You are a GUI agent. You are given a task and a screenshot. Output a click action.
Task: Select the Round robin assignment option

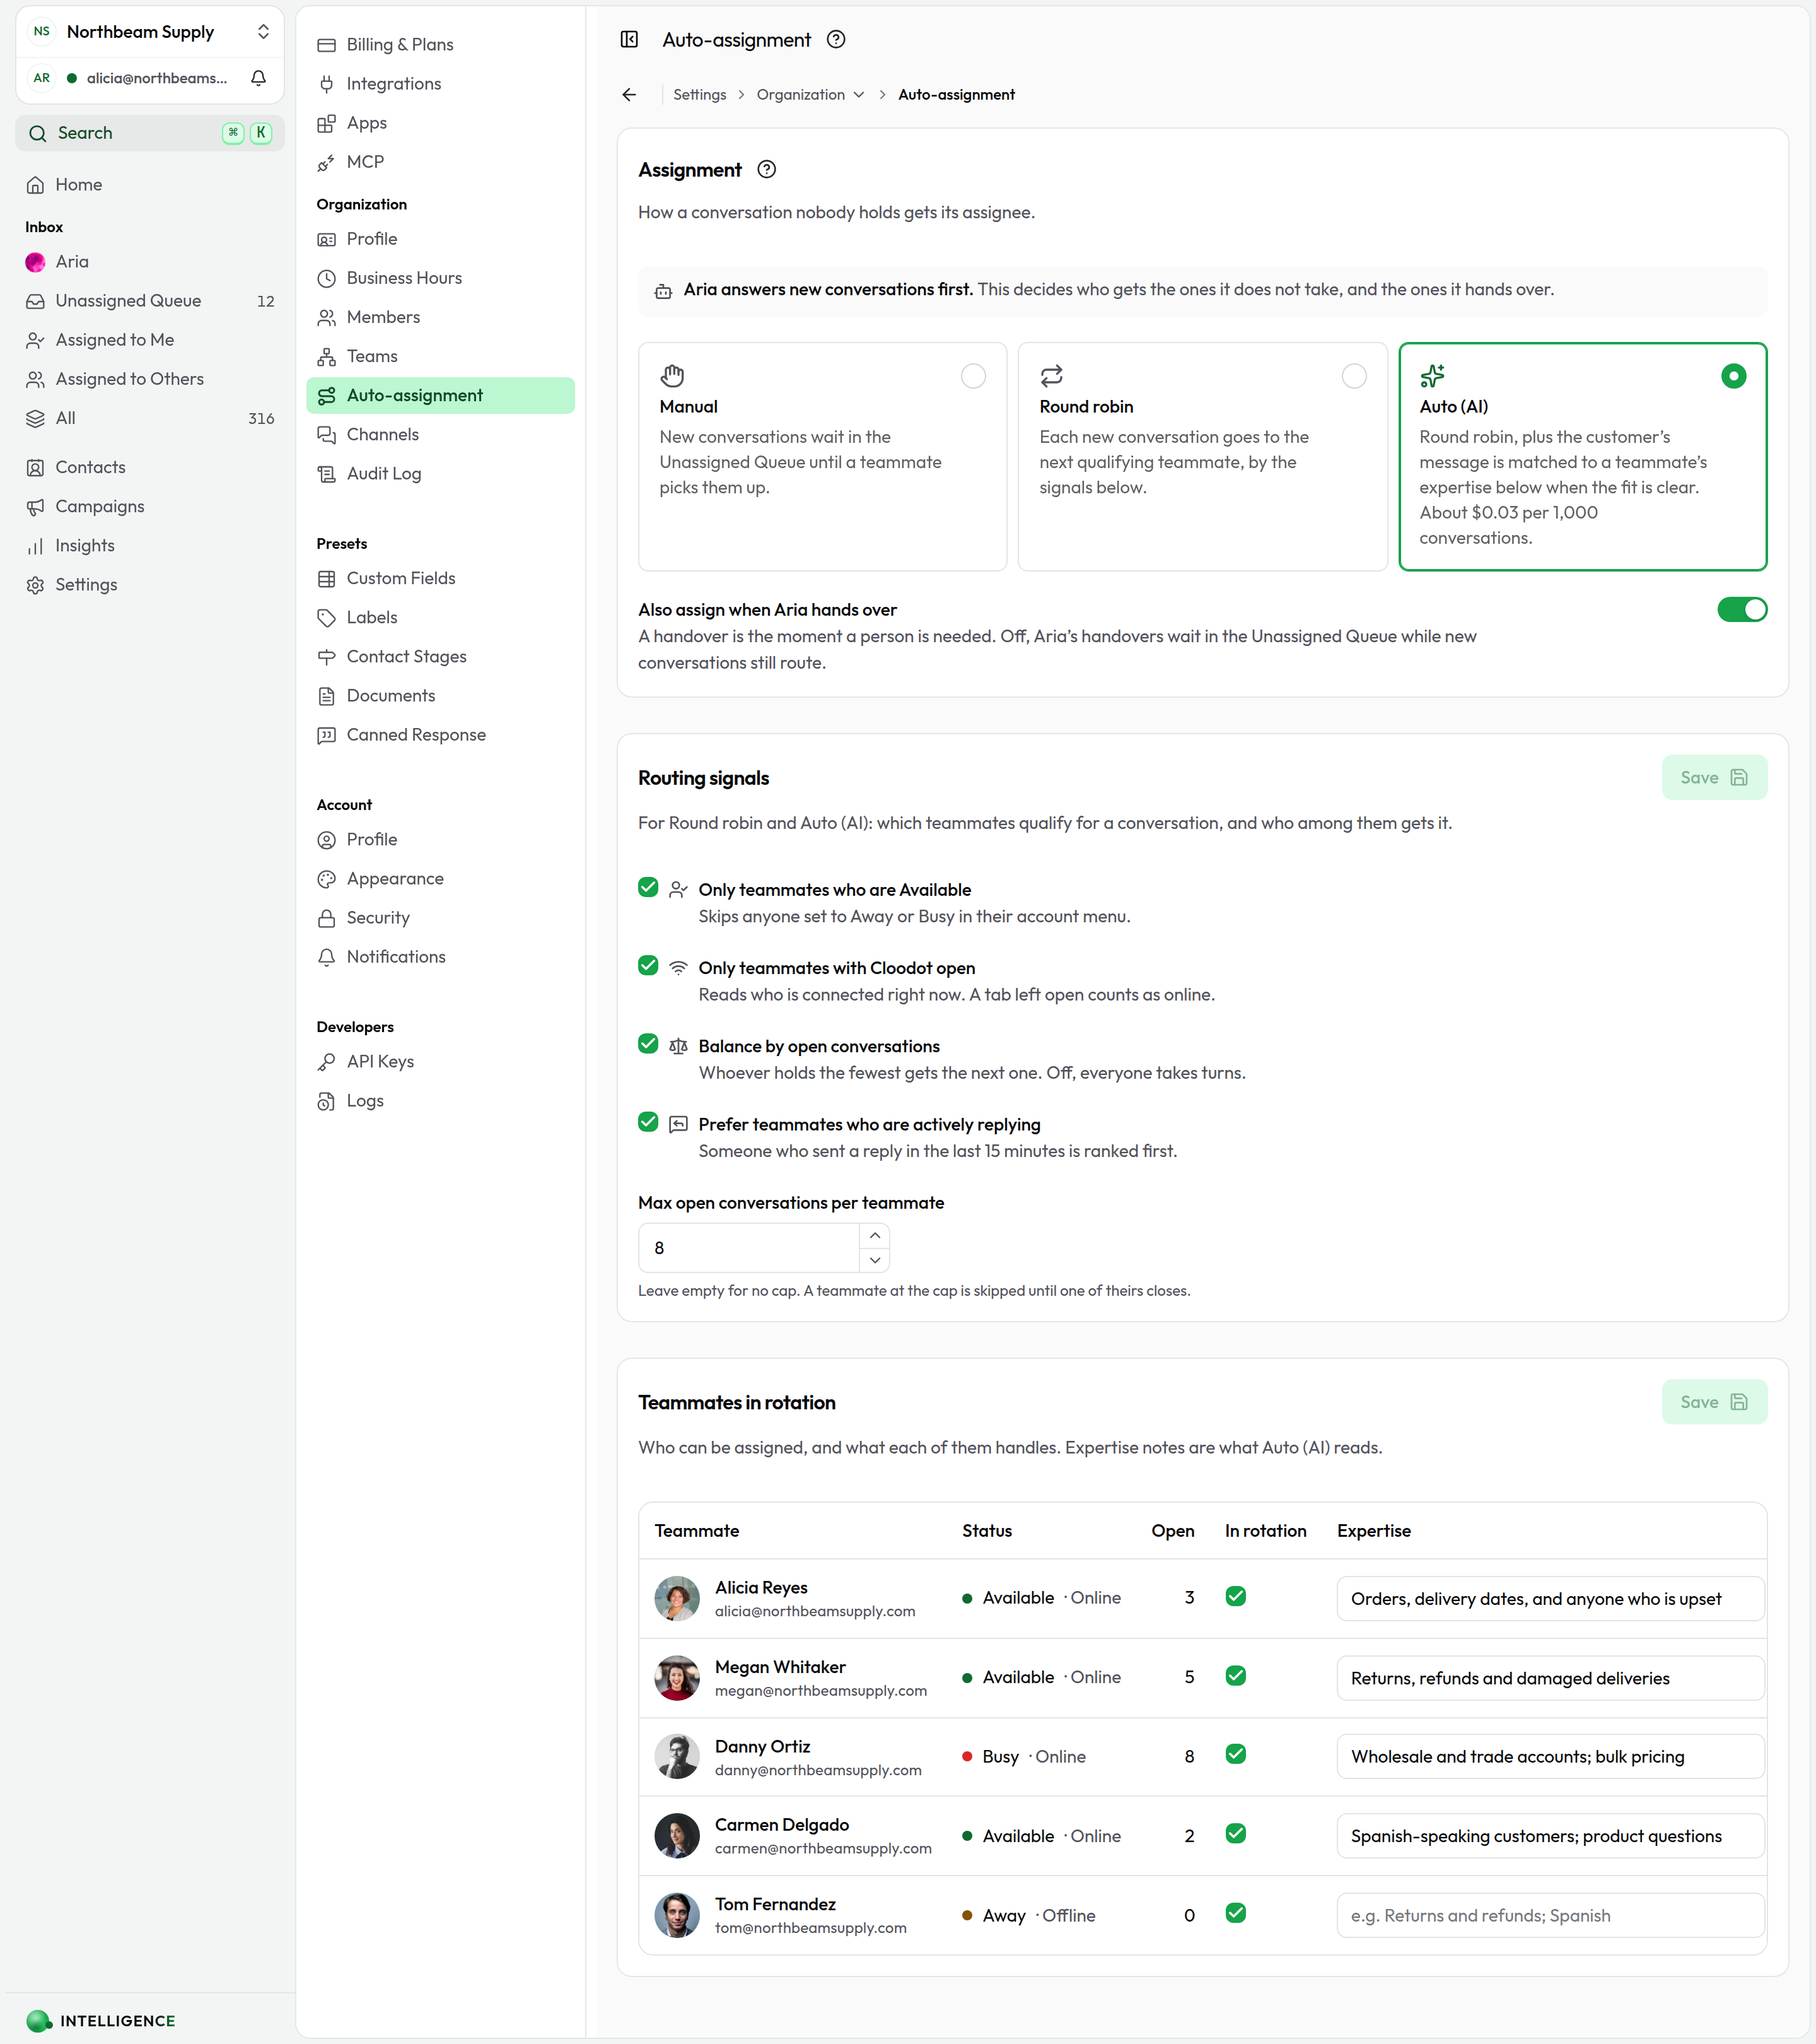[x=1201, y=456]
